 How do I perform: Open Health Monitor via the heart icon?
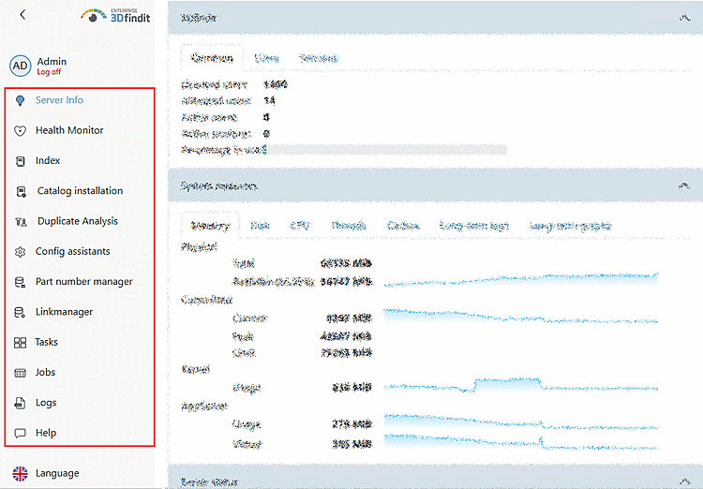(x=21, y=131)
